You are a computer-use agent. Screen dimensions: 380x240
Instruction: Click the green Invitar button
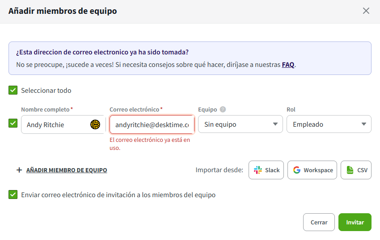355,222
